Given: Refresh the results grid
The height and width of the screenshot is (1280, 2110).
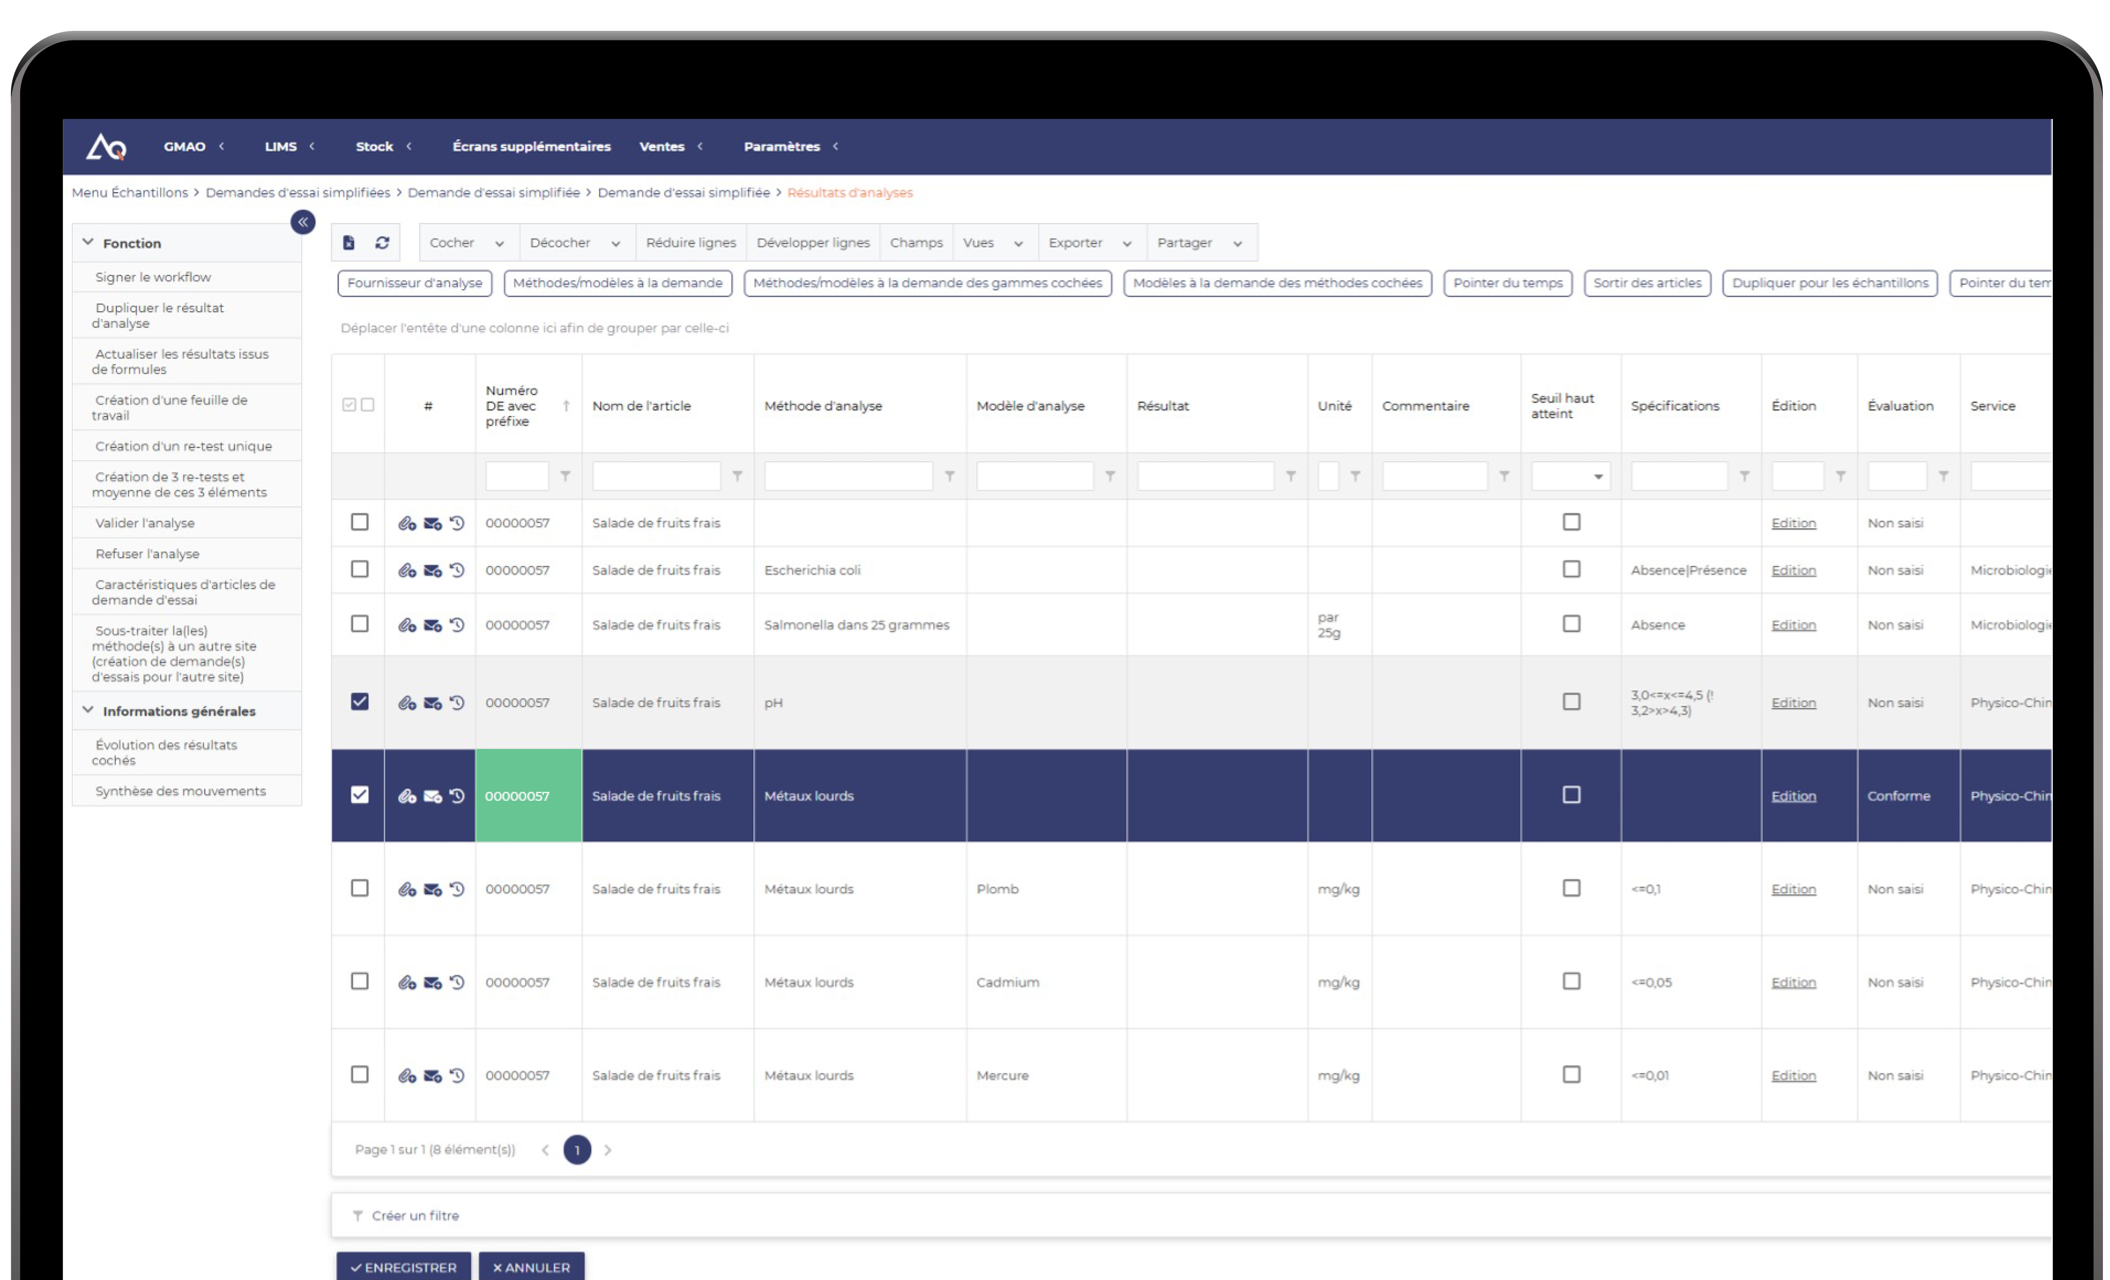Looking at the screenshot, I should point(383,242).
